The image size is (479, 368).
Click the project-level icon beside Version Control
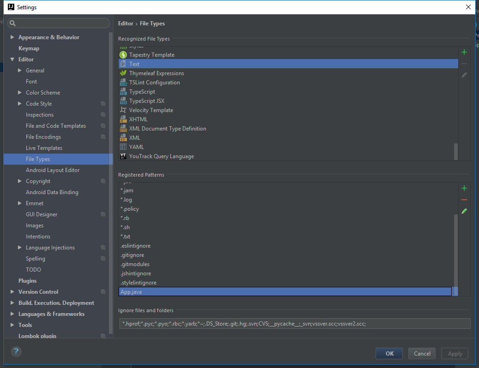pos(103,291)
